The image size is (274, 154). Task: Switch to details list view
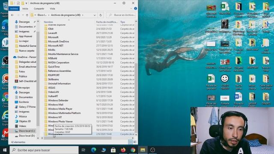130,142
